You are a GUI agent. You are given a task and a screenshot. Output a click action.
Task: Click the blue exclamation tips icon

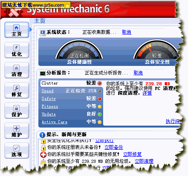42,135
